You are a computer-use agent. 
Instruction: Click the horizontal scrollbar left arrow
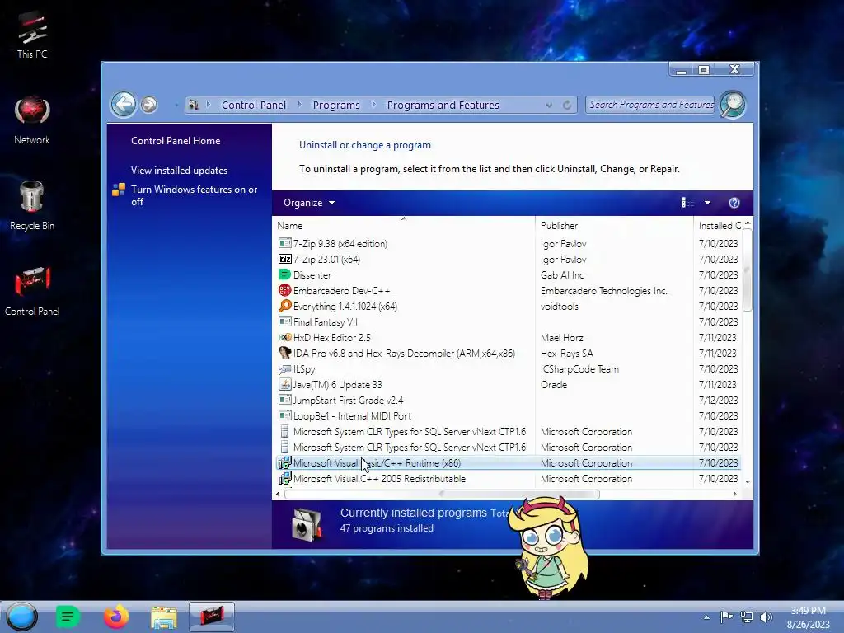278,495
